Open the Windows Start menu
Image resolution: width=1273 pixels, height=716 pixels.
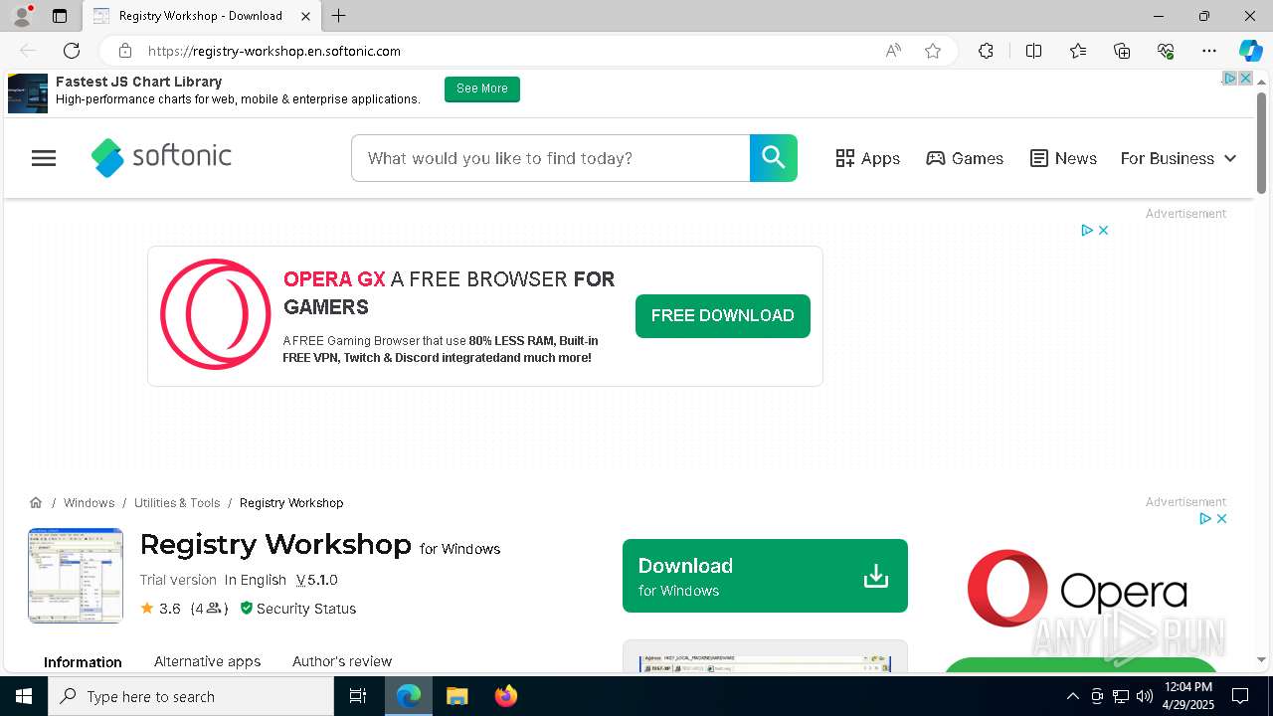pyautogui.click(x=24, y=696)
